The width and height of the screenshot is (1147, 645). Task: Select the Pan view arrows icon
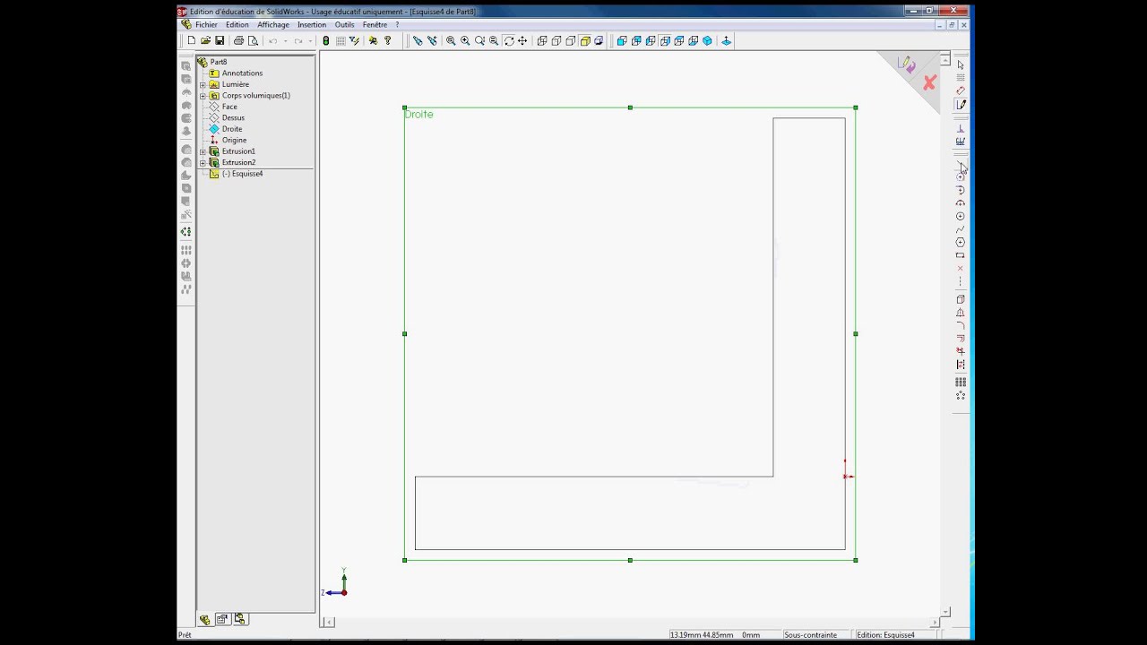click(x=522, y=40)
